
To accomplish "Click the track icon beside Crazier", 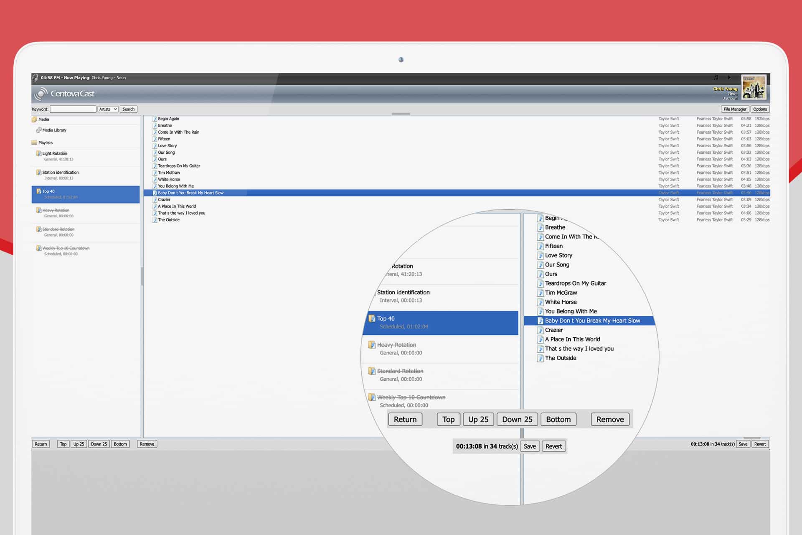I will 155,199.
